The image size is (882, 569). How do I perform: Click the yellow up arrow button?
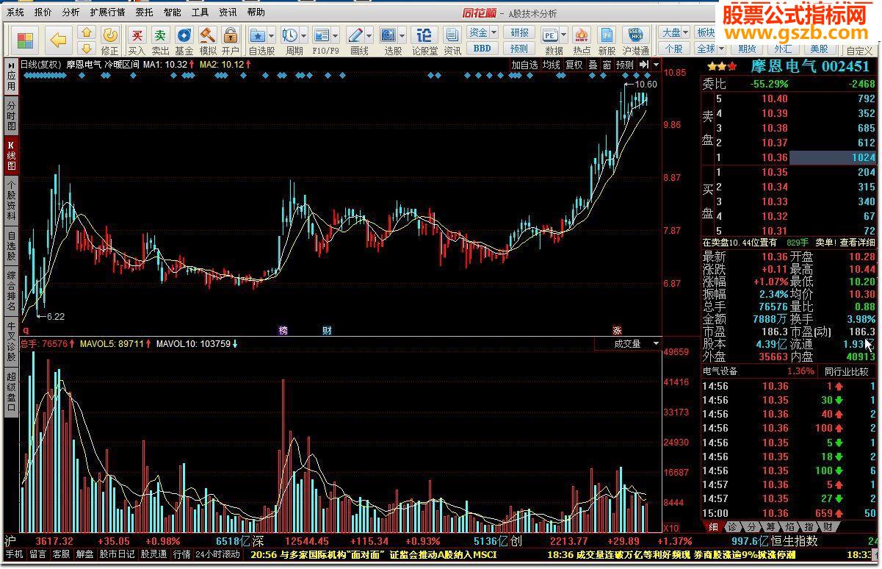[87, 33]
